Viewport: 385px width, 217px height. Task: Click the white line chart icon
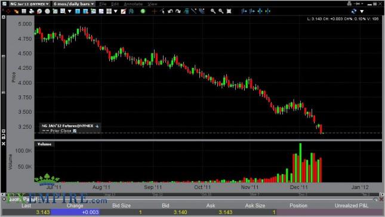coord(101,11)
